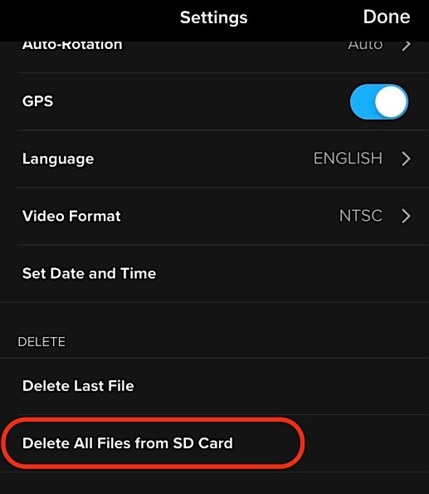This screenshot has width=429, height=494.
Task: Tap the DELETE section header
Action: [41, 342]
